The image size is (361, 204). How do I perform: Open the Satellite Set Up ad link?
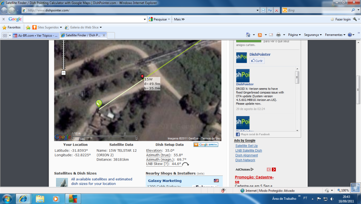click(246, 146)
